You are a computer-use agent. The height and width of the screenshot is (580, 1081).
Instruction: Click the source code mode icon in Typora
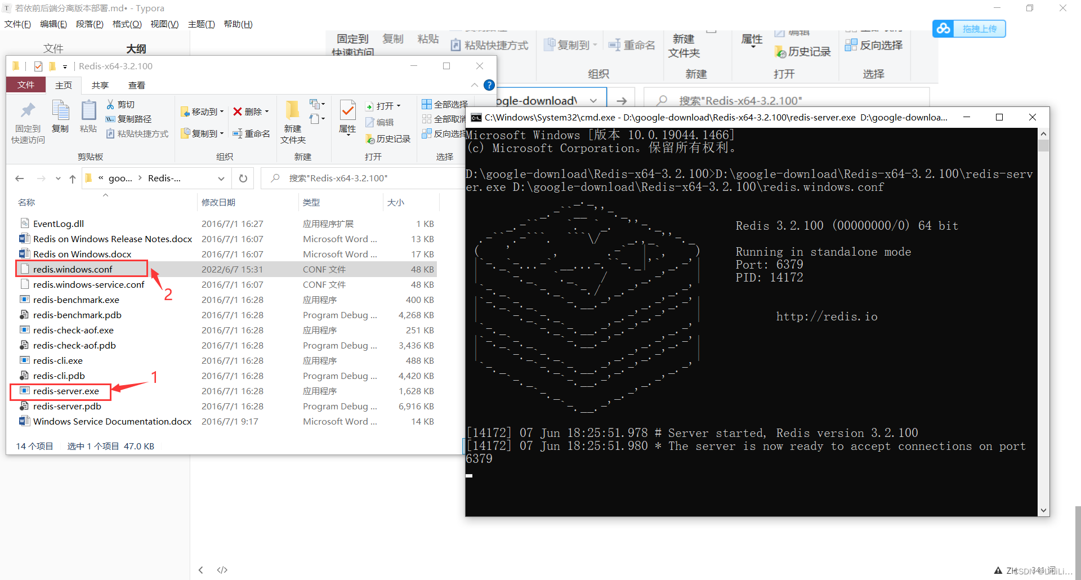[222, 570]
